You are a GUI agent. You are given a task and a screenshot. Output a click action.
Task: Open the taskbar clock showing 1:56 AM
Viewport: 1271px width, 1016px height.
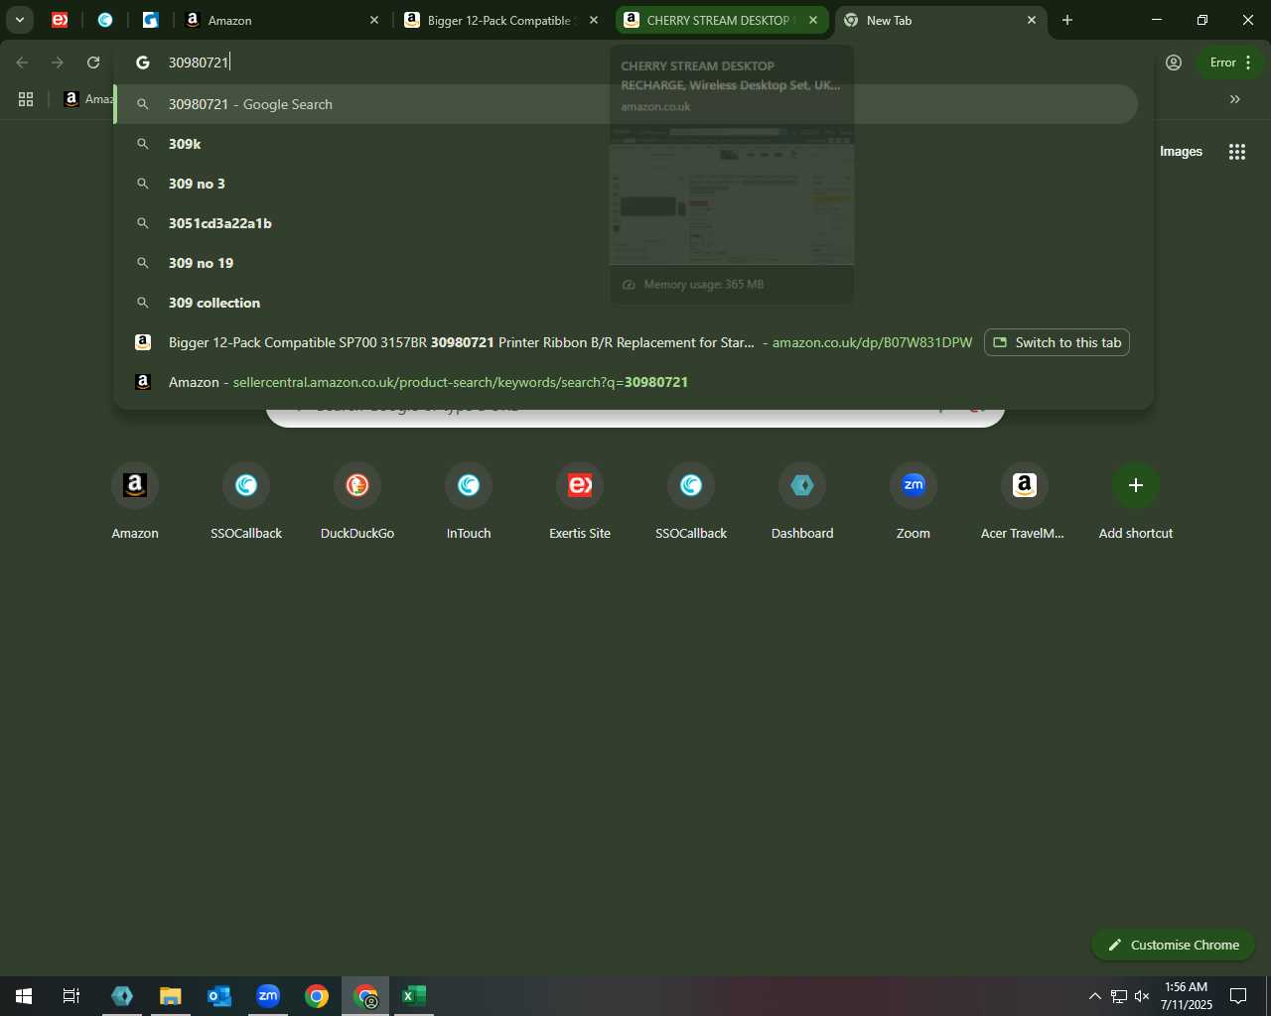click(x=1187, y=996)
